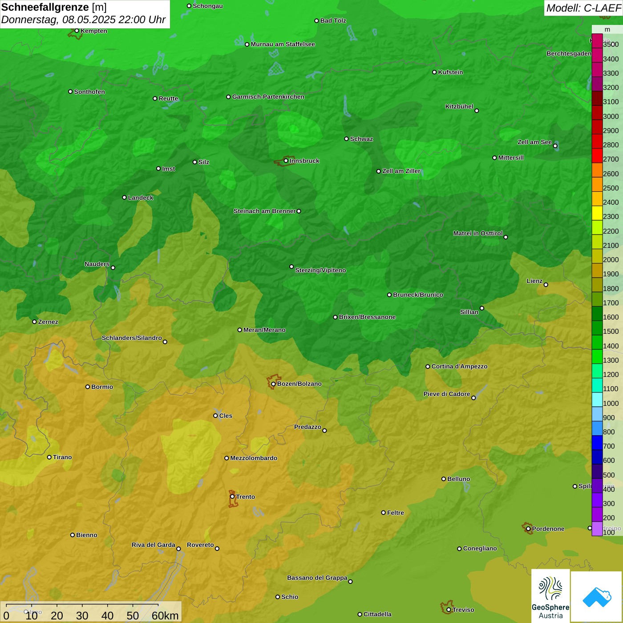Click the GeoSphere Austria logo
Screen dimensions: 623x623
tap(550, 596)
